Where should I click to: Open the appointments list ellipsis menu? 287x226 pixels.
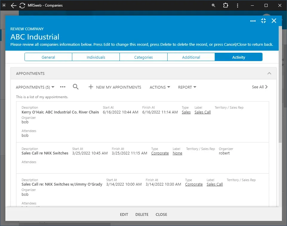click(63, 87)
